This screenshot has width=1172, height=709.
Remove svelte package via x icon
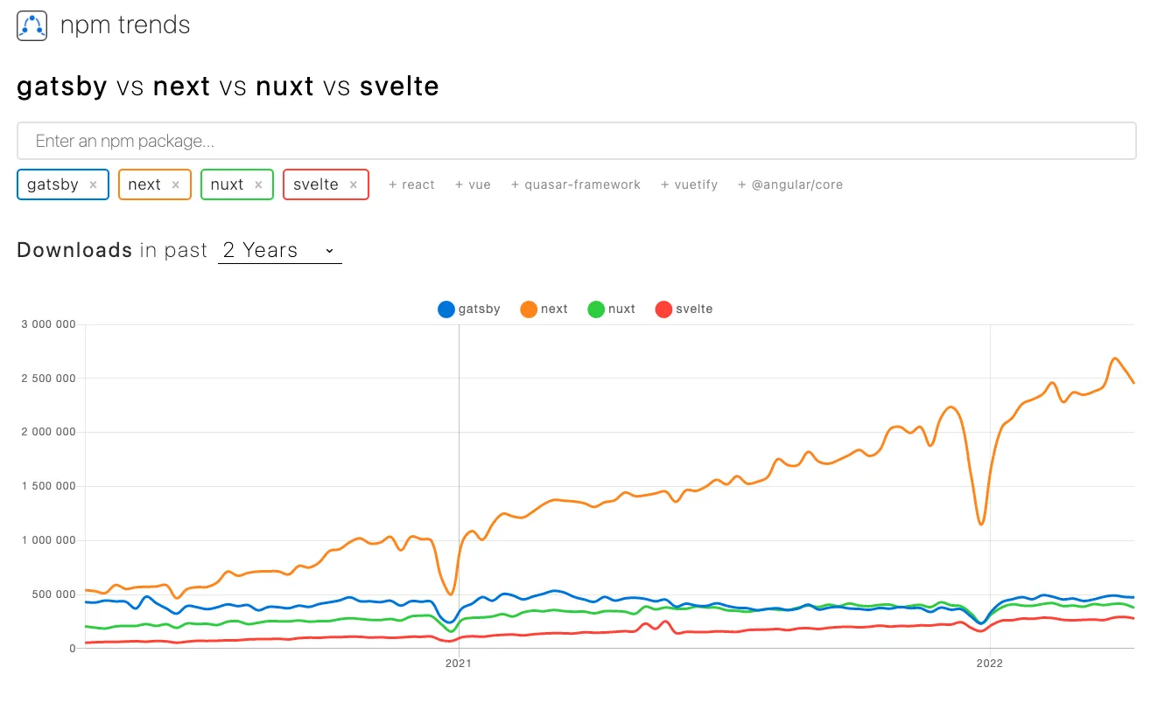pos(354,185)
